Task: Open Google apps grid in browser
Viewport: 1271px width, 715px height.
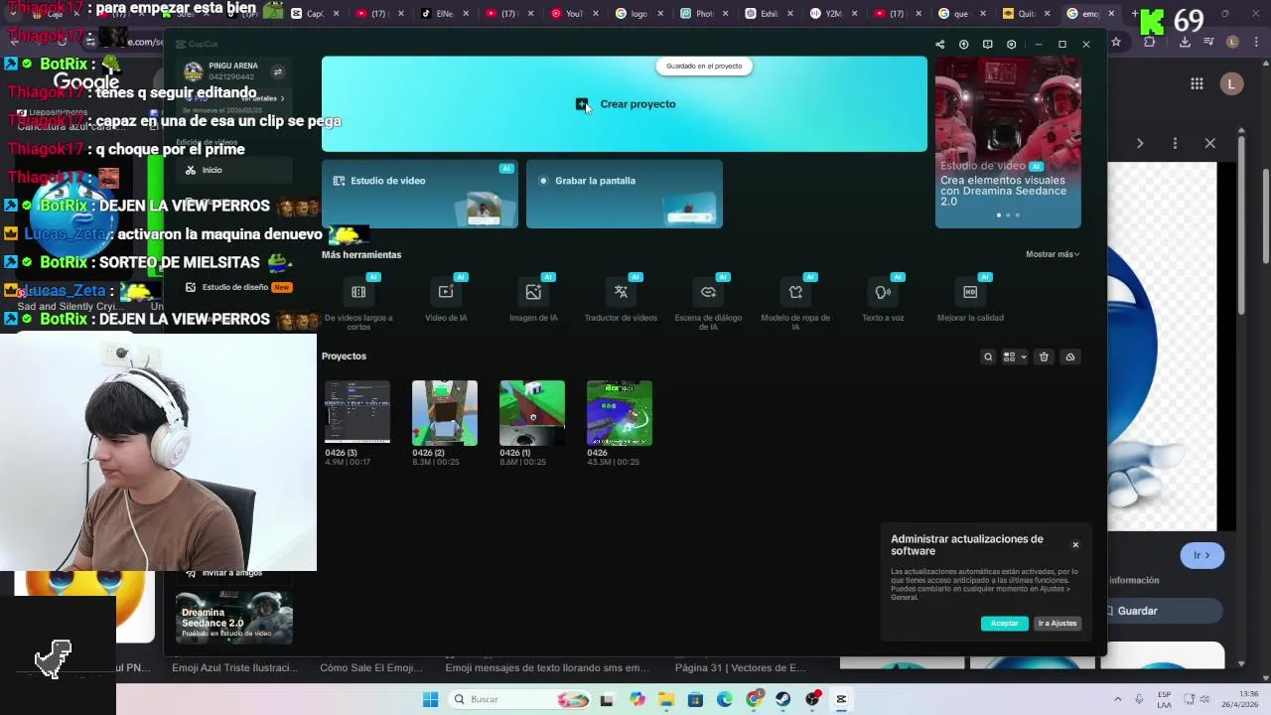Action: click(1198, 83)
